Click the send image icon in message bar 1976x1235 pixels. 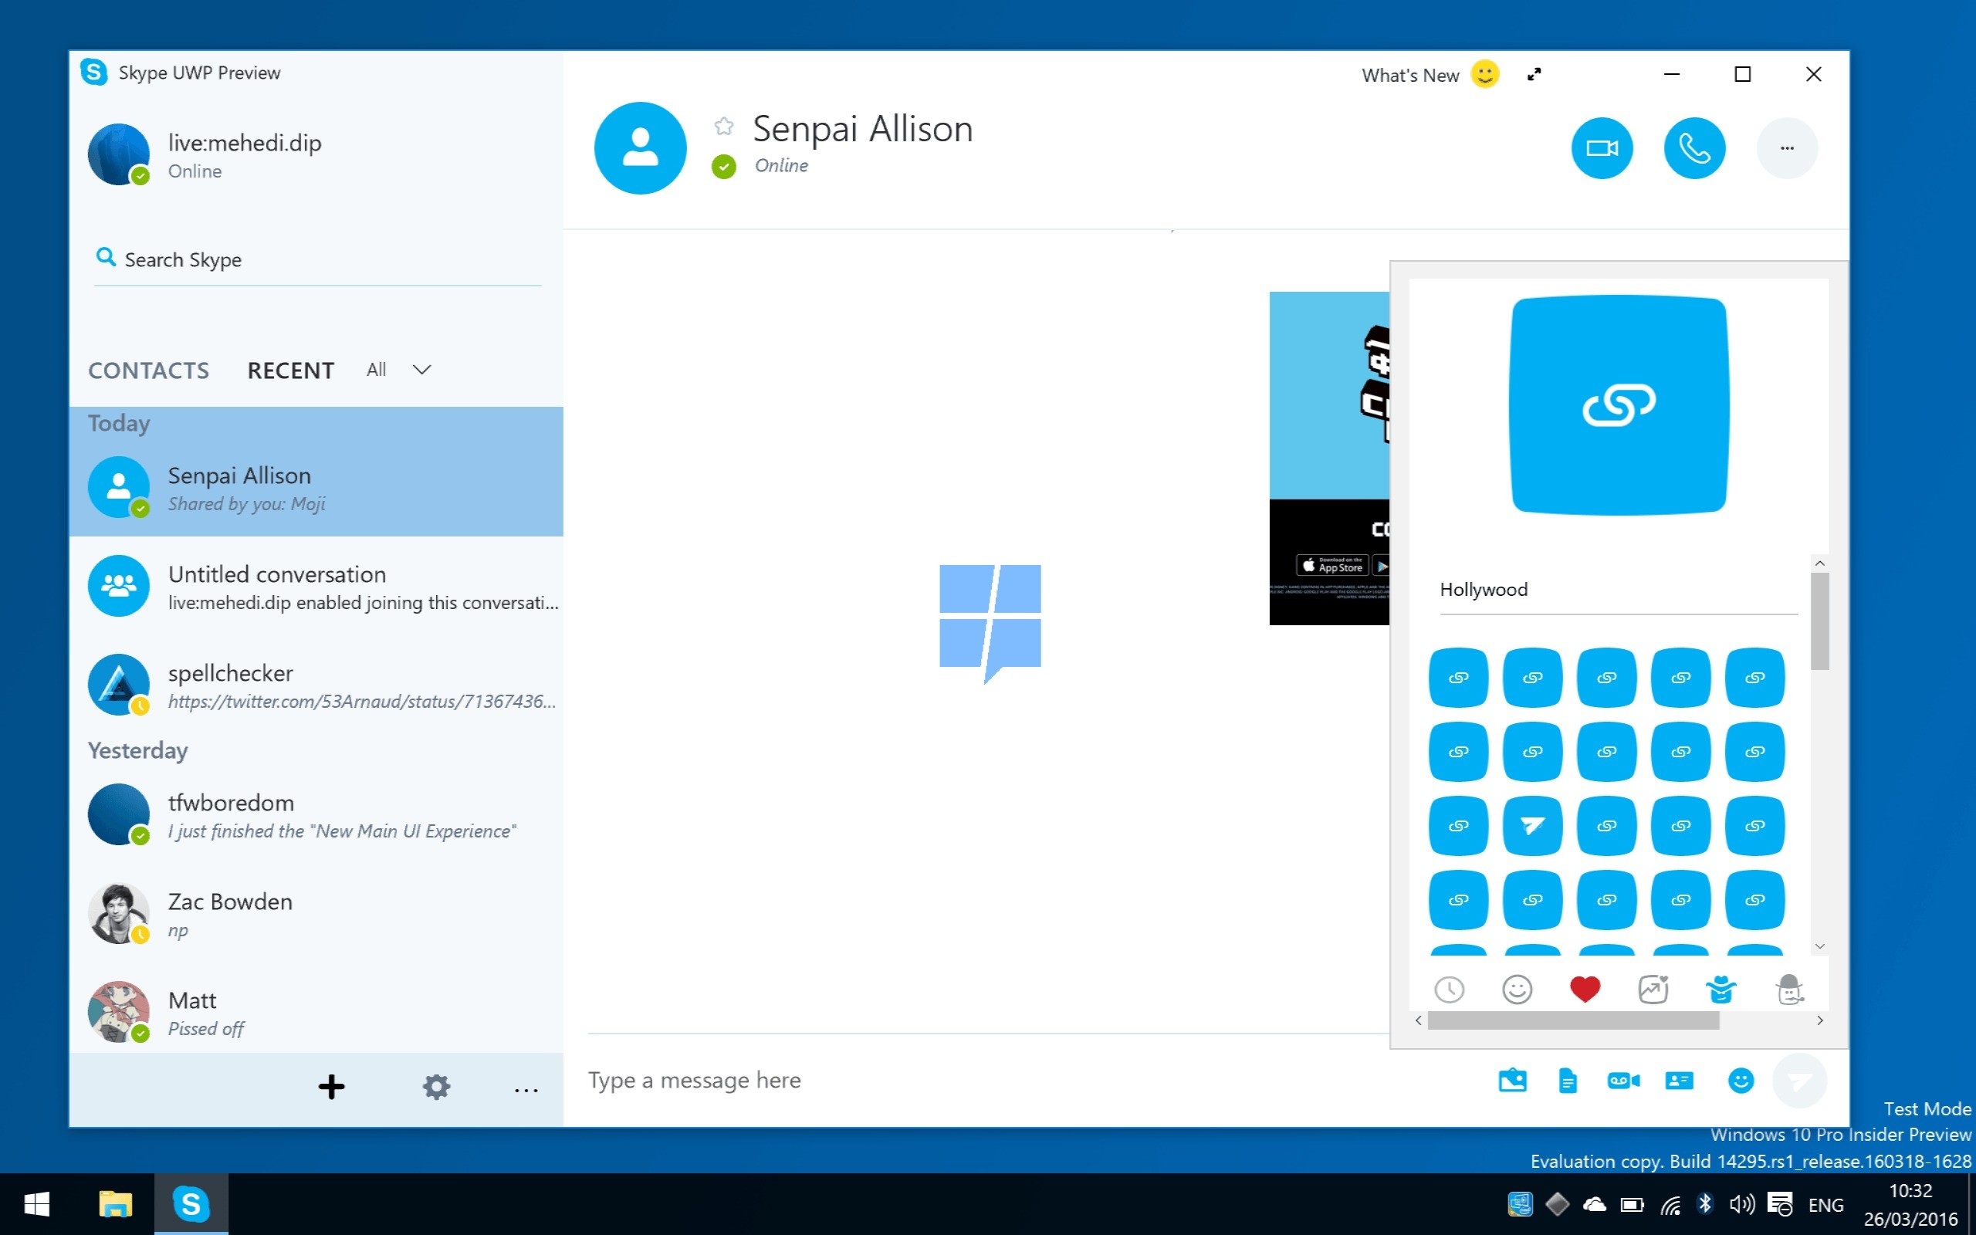(x=1512, y=1081)
